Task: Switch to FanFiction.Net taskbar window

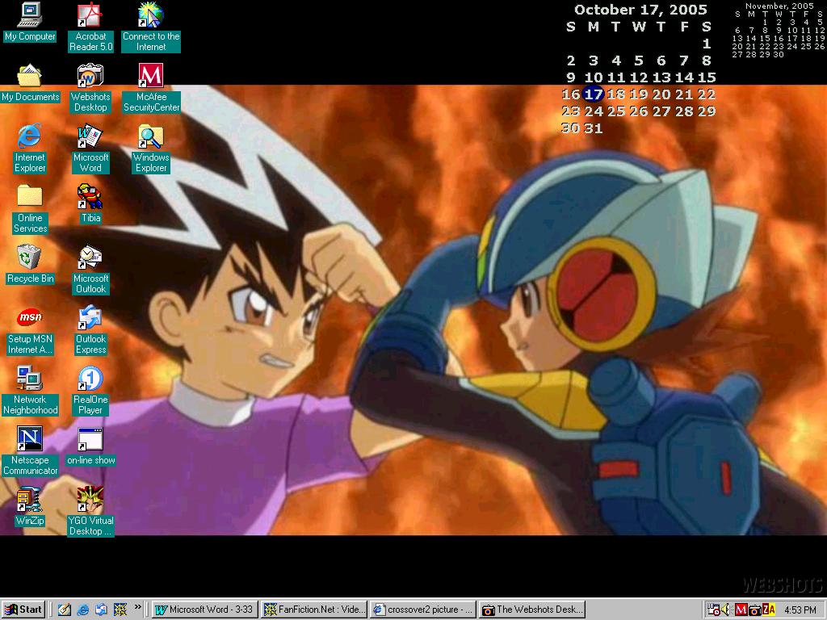Action: (314, 610)
